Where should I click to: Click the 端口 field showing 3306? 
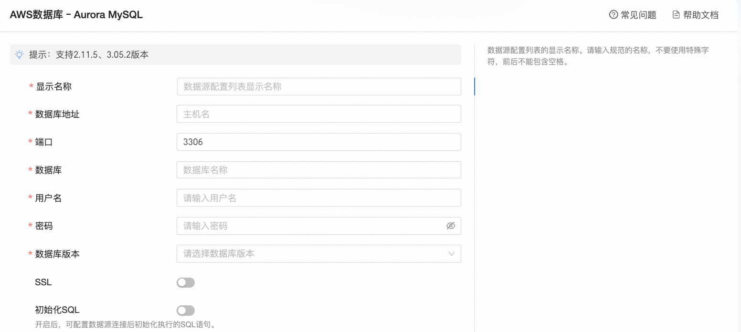point(319,142)
